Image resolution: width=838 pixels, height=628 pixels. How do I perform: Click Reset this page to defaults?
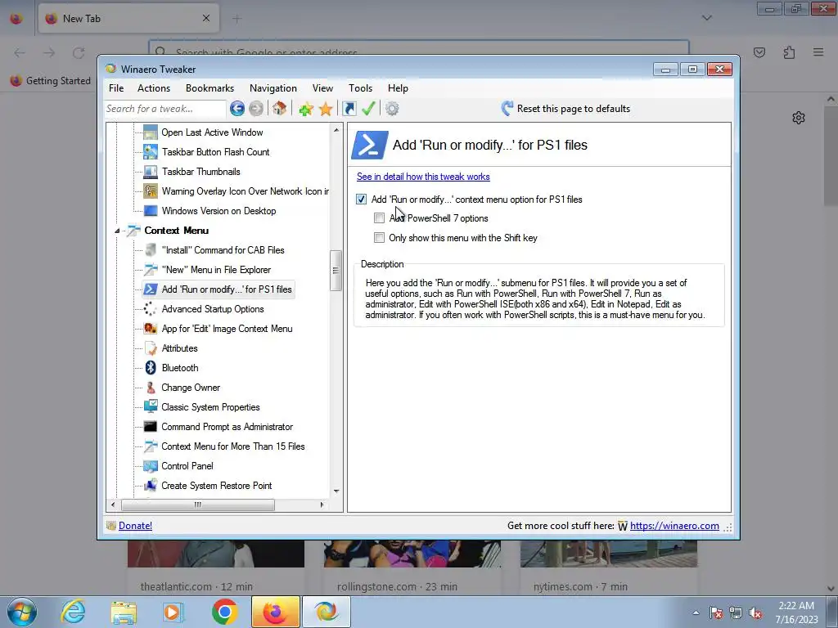point(565,109)
